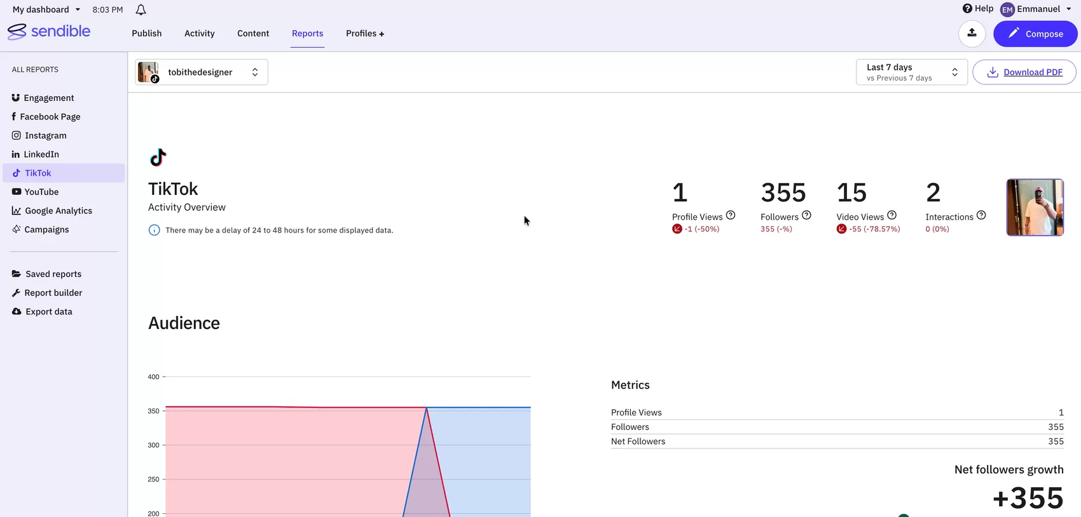1081x517 pixels.
Task: Click the 355 (-%) followers change
Action: click(776, 229)
